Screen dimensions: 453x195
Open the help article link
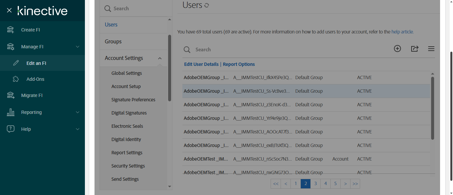(402, 32)
